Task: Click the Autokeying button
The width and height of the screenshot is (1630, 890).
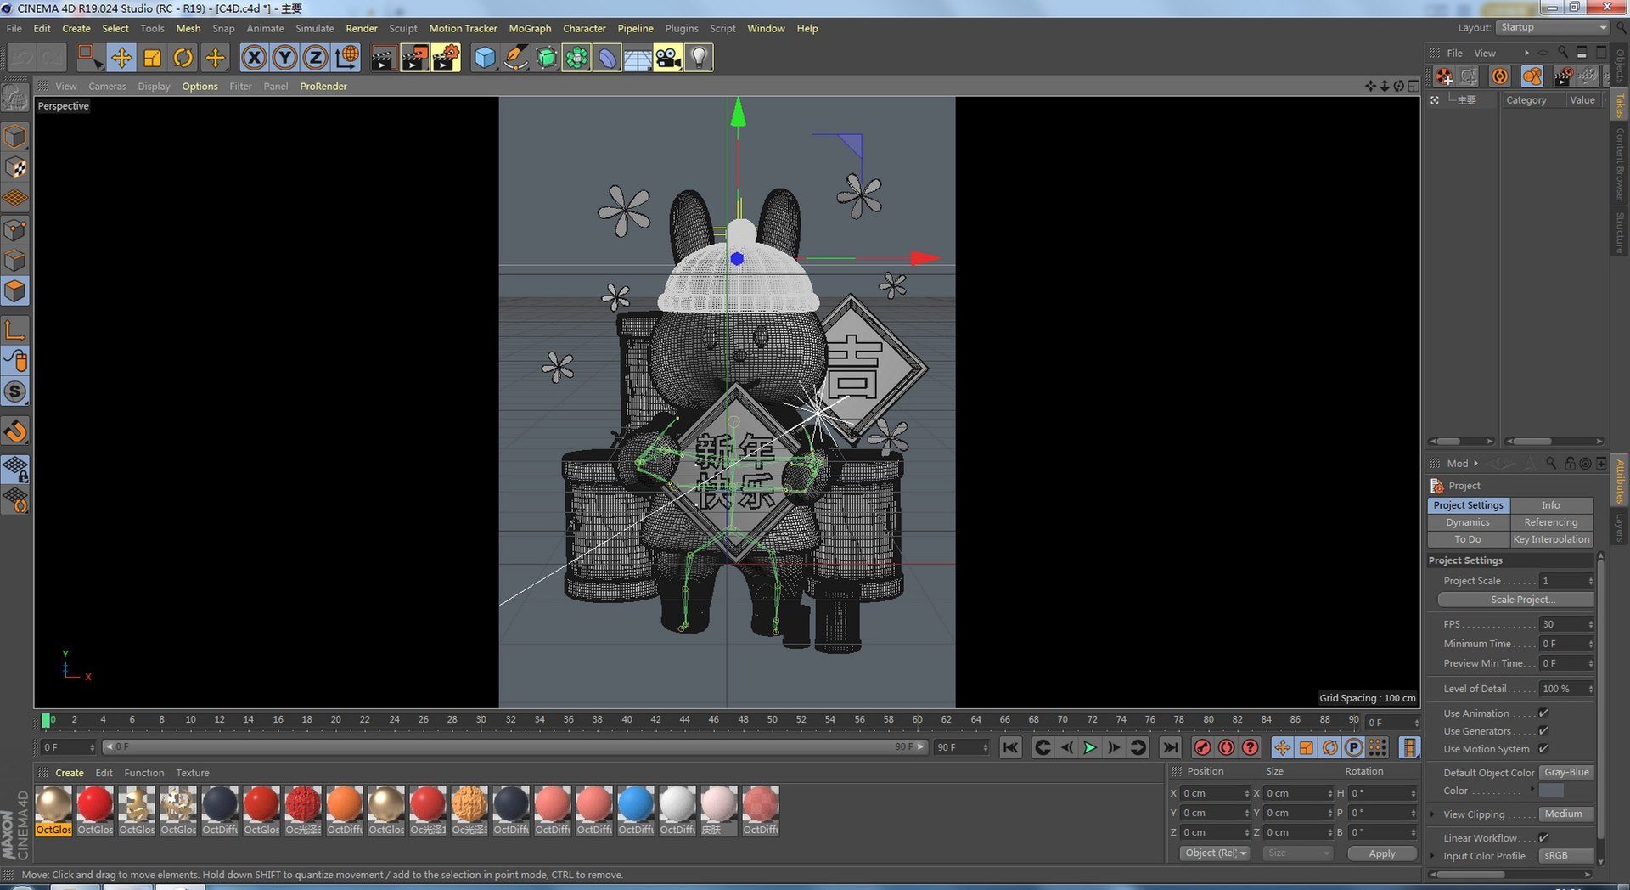Action: pyautogui.click(x=1226, y=747)
